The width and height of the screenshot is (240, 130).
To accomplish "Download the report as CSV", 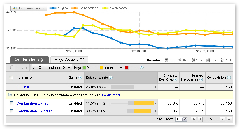I will pyautogui.click(x=197, y=60).
